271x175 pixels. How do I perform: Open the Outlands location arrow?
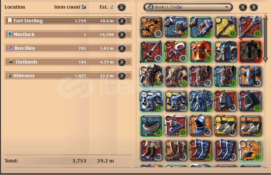click(x=122, y=62)
